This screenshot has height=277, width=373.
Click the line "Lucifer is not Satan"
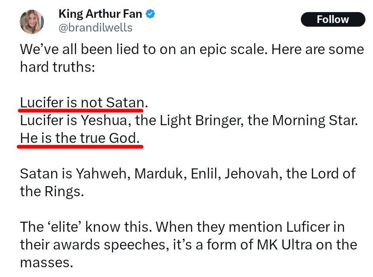(x=82, y=103)
